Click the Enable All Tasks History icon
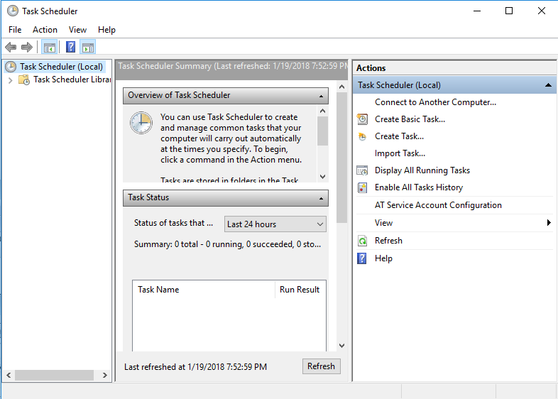The width and height of the screenshot is (558, 399). [362, 187]
